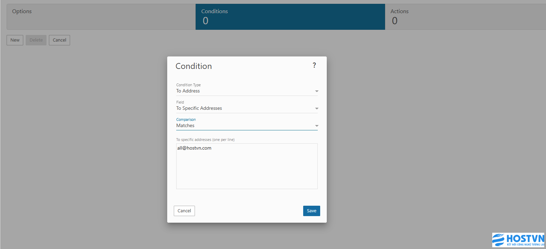
Task: Switch to the Options tab
Action: [x=101, y=17]
